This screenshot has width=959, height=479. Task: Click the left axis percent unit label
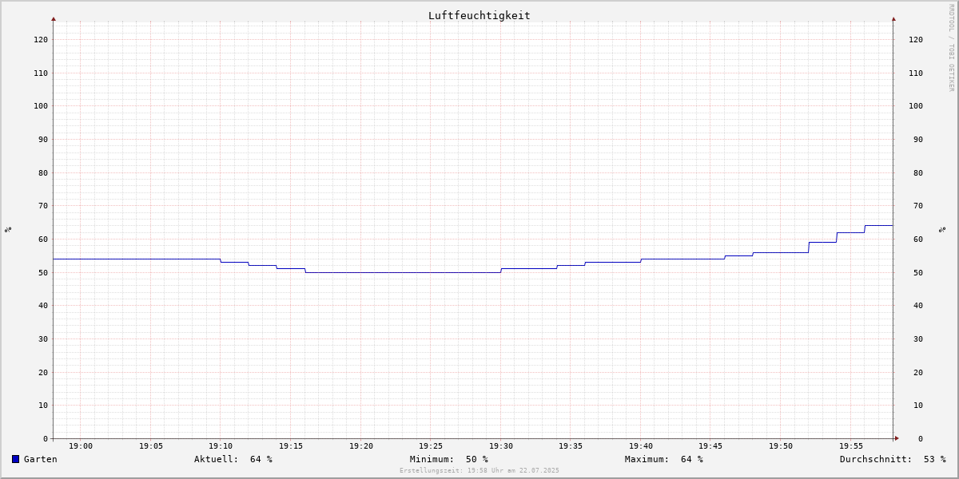point(8,229)
